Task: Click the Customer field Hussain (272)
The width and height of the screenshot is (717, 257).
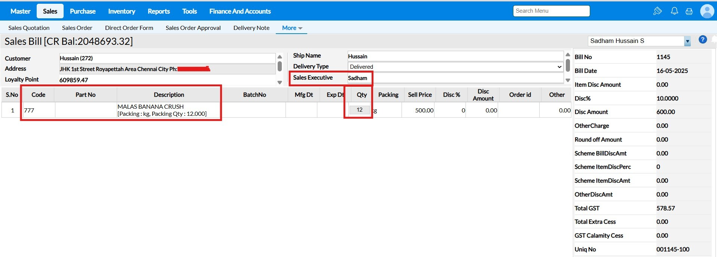Action: (x=167, y=58)
